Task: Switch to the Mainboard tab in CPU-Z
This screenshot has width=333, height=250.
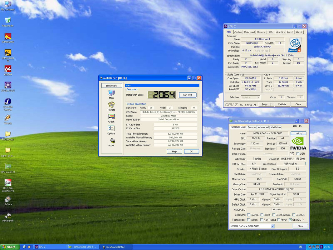Action: tap(249, 32)
